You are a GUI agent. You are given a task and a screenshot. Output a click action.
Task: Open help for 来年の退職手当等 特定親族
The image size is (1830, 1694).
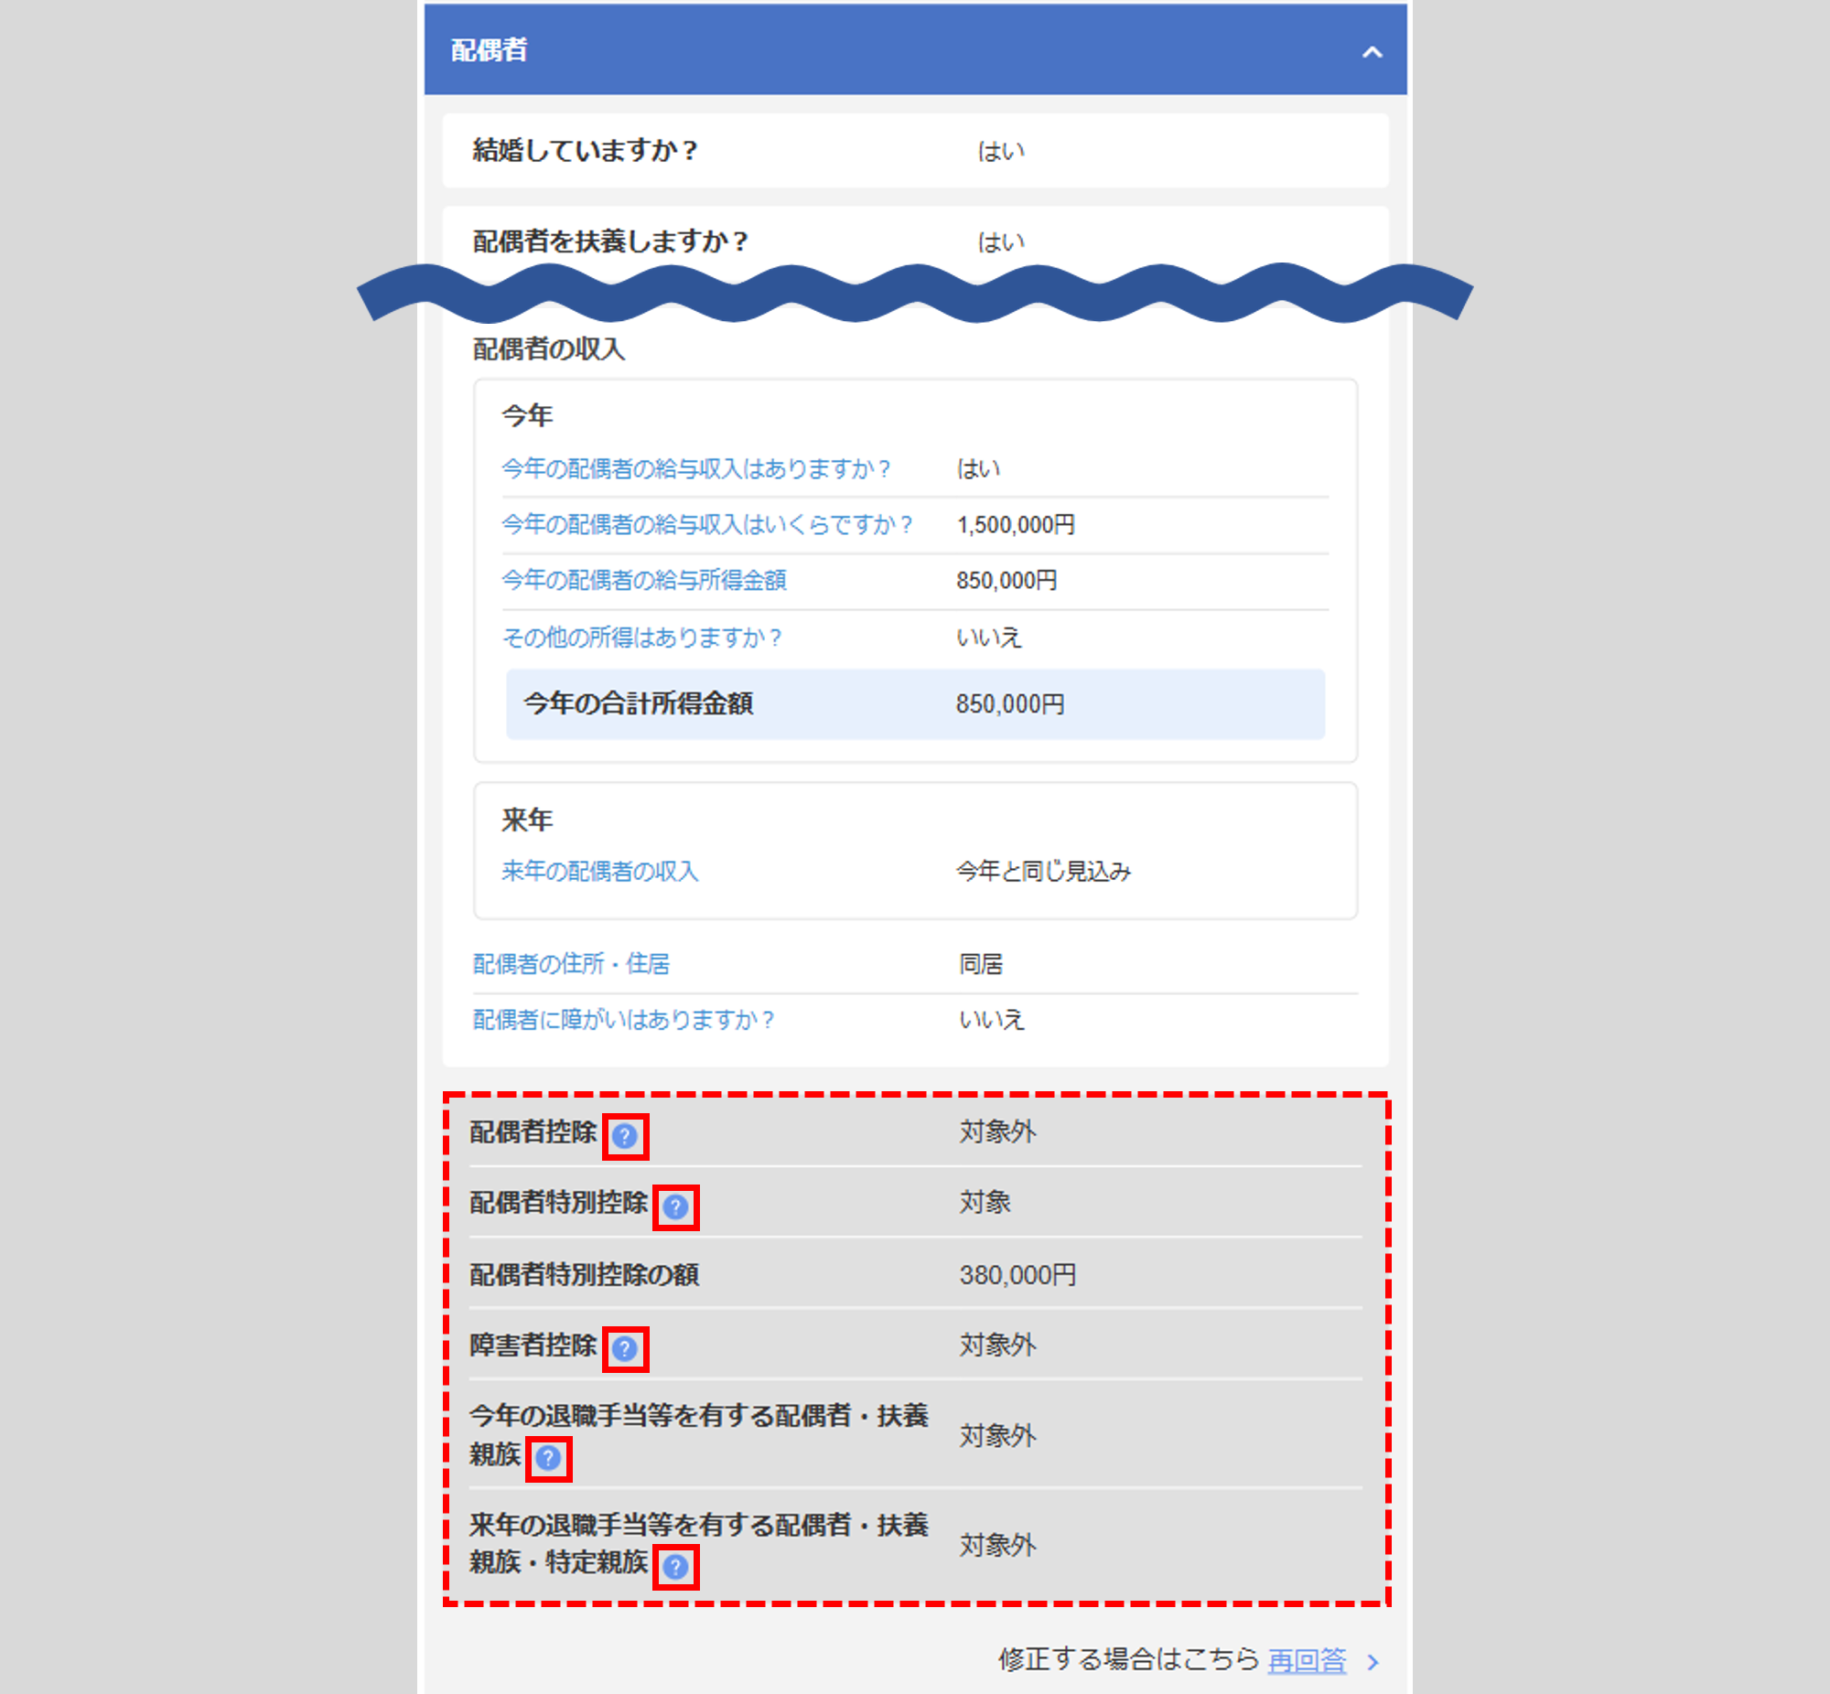pos(675,1567)
